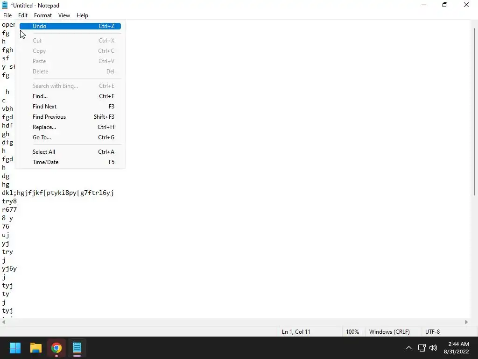Open the Help menu

point(82,15)
